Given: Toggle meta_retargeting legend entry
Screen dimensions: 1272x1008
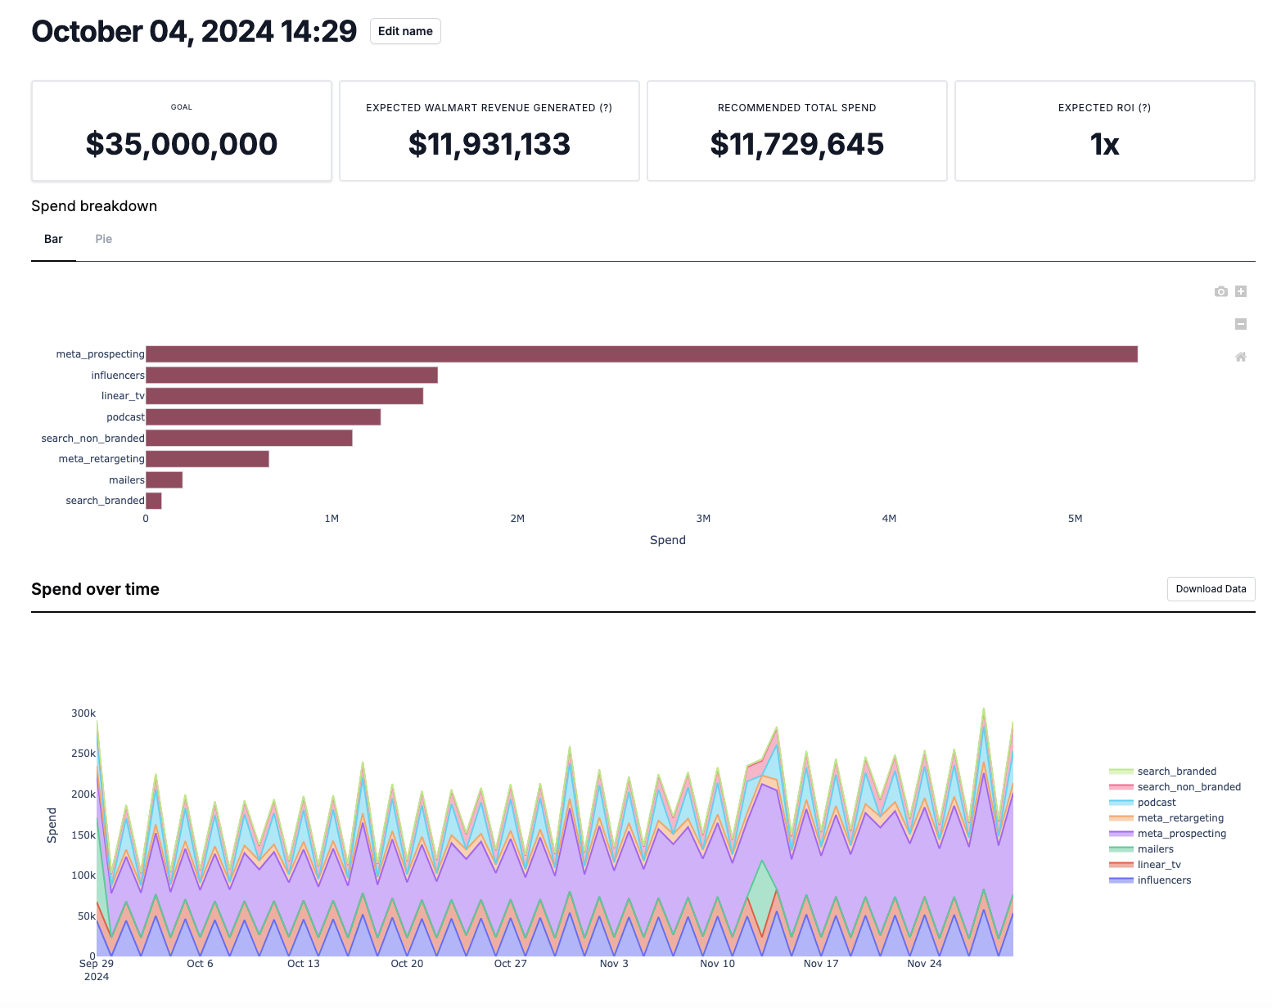Looking at the screenshot, I should 1180,818.
